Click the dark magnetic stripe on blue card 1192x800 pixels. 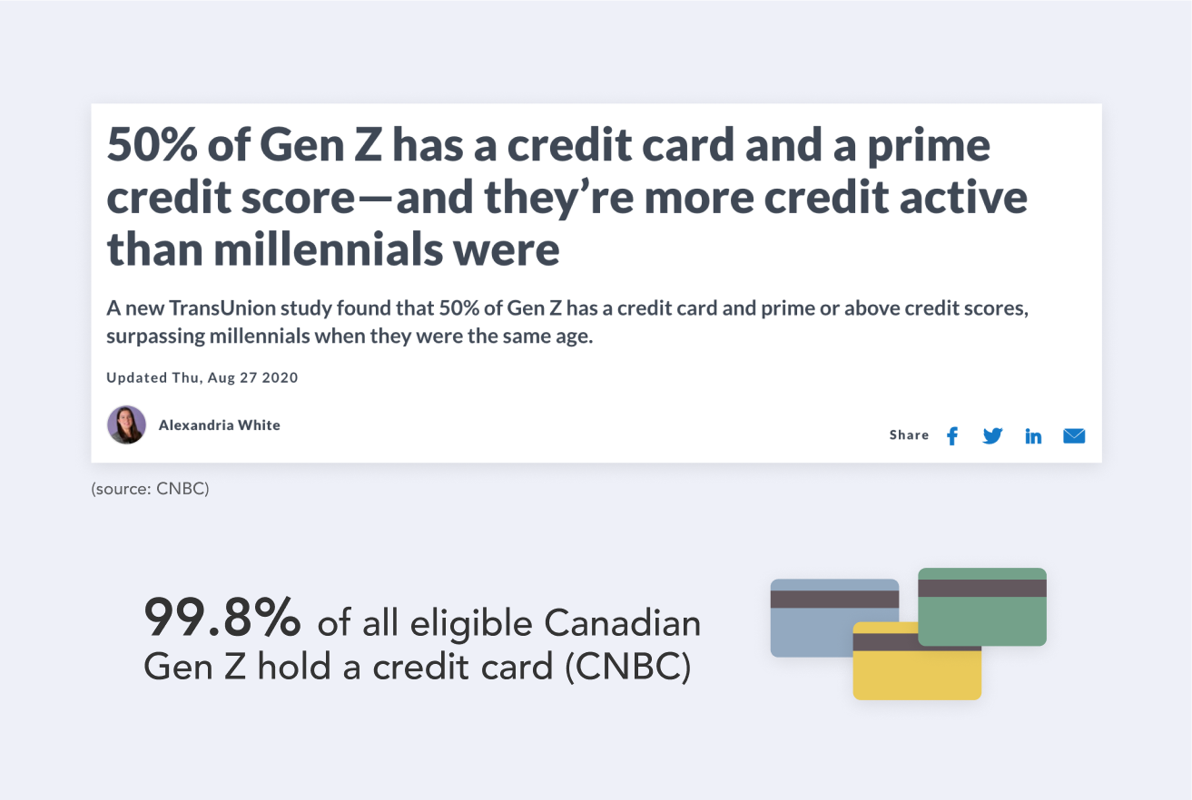[834, 600]
